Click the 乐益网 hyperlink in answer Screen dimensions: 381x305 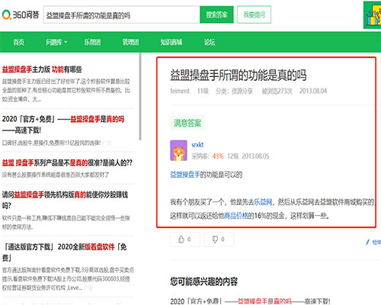coord(263,202)
